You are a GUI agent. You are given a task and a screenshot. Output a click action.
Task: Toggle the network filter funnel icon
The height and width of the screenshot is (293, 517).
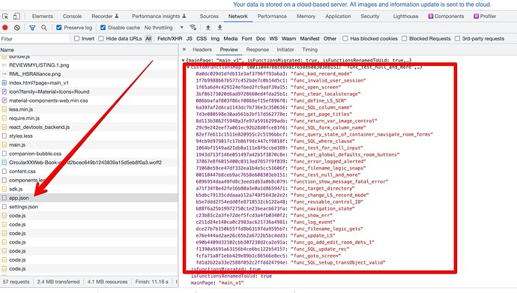coord(32,28)
